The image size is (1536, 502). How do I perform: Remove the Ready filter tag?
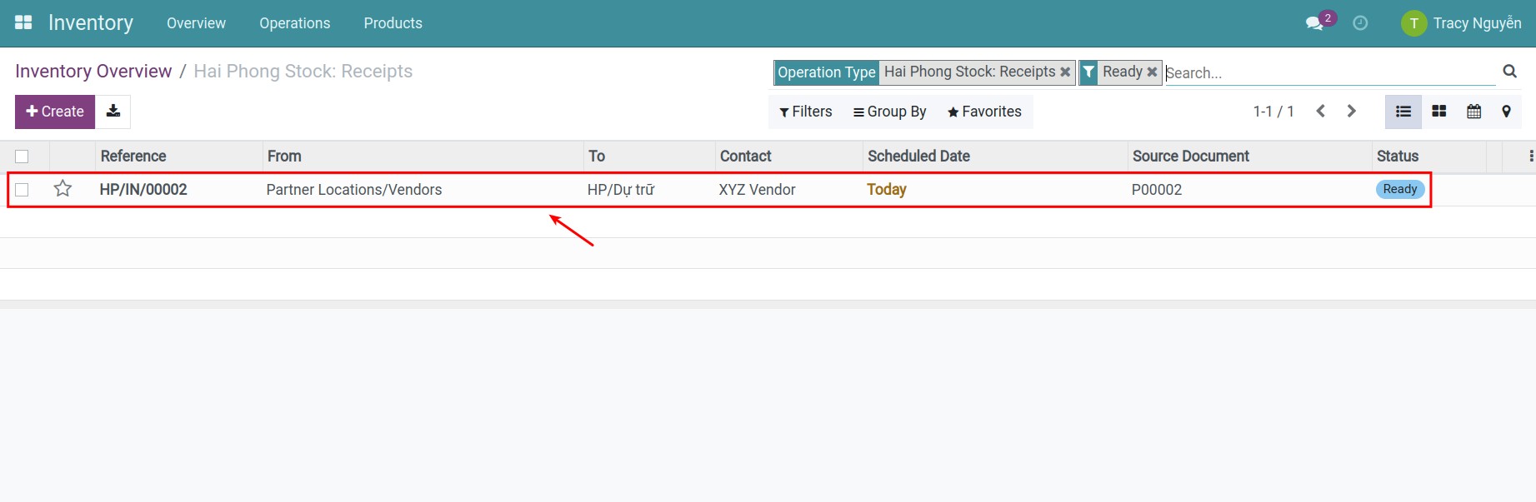[1152, 72]
